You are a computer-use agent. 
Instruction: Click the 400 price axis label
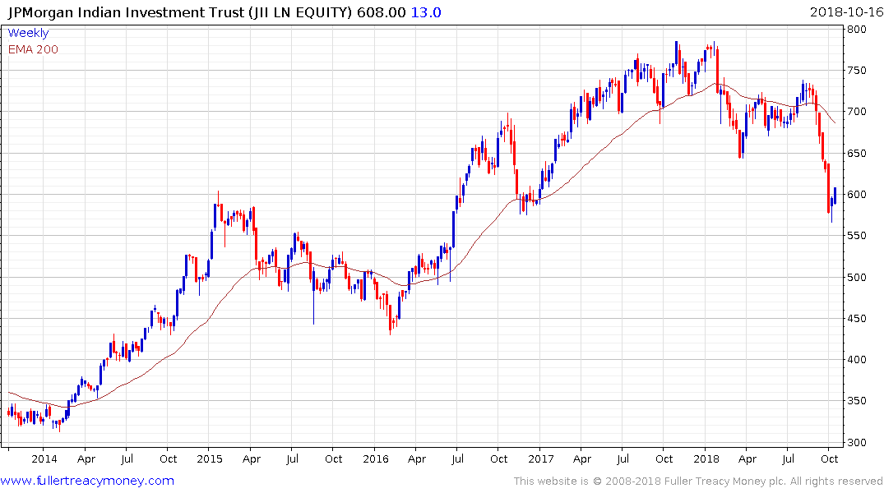pyautogui.click(x=857, y=359)
